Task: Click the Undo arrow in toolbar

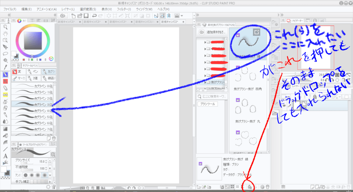Action: (x=95, y=16)
